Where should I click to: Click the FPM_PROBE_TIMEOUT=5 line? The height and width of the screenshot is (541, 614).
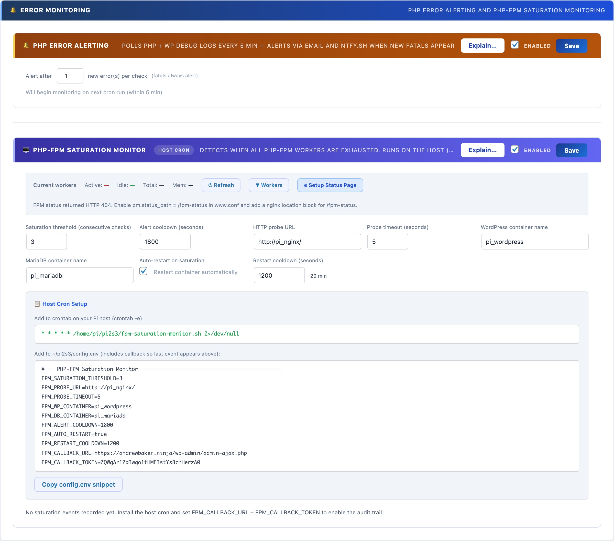(71, 397)
